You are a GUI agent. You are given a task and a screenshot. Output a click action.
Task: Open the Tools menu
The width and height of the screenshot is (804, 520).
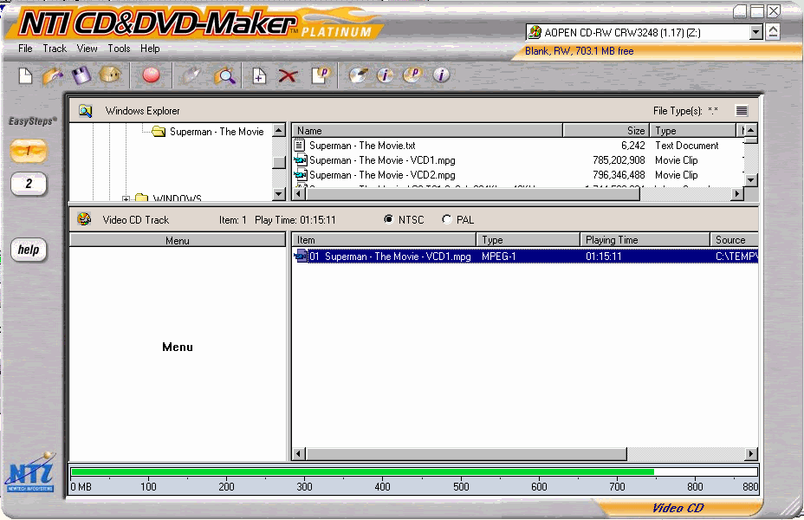[x=119, y=49]
